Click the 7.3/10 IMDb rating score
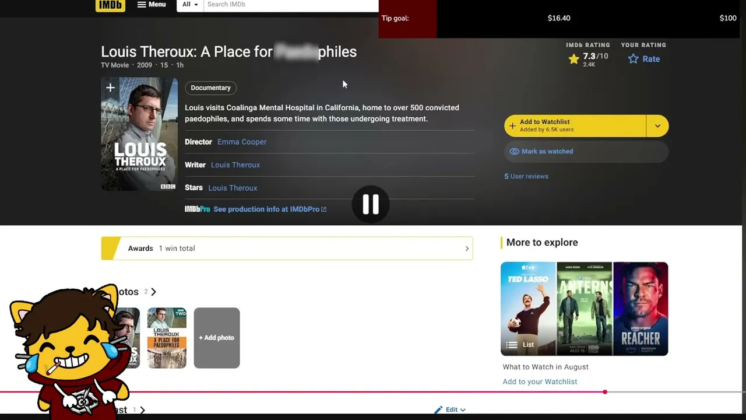The width and height of the screenshot is (746, 420). tap(595, 57)
